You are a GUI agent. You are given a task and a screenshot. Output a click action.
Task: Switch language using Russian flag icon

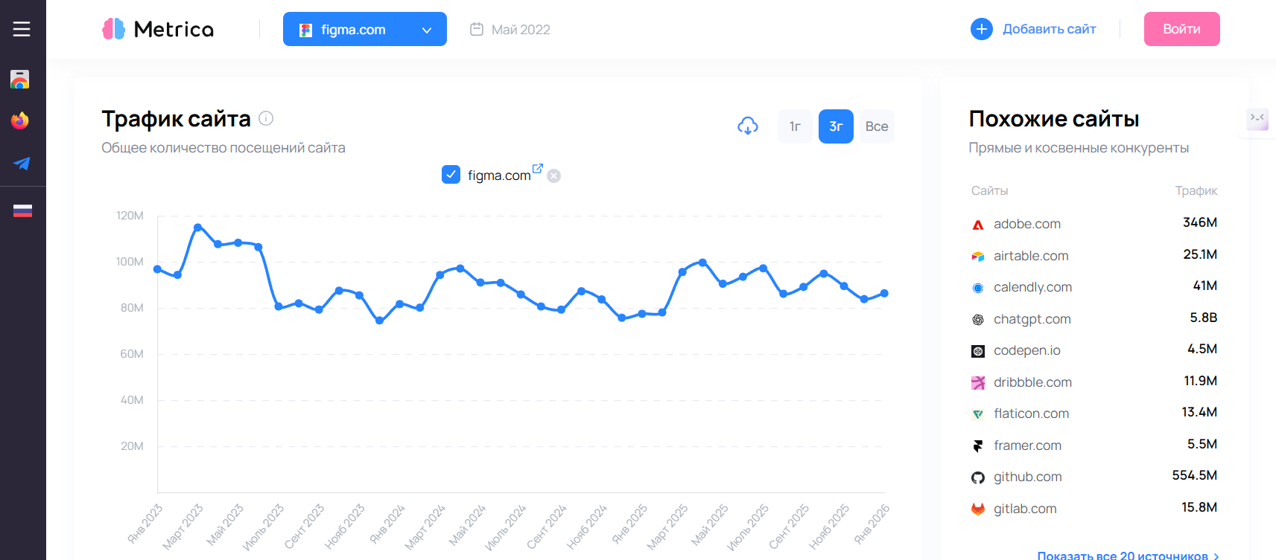[x=22, y=211]
